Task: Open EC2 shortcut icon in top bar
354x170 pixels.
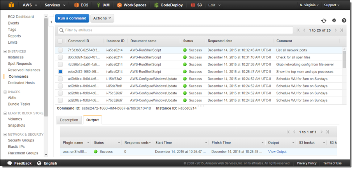Action: [77, 5]
